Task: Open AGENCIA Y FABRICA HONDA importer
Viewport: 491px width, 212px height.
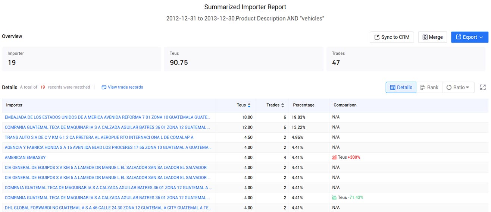Action: [x=108, y=147]
